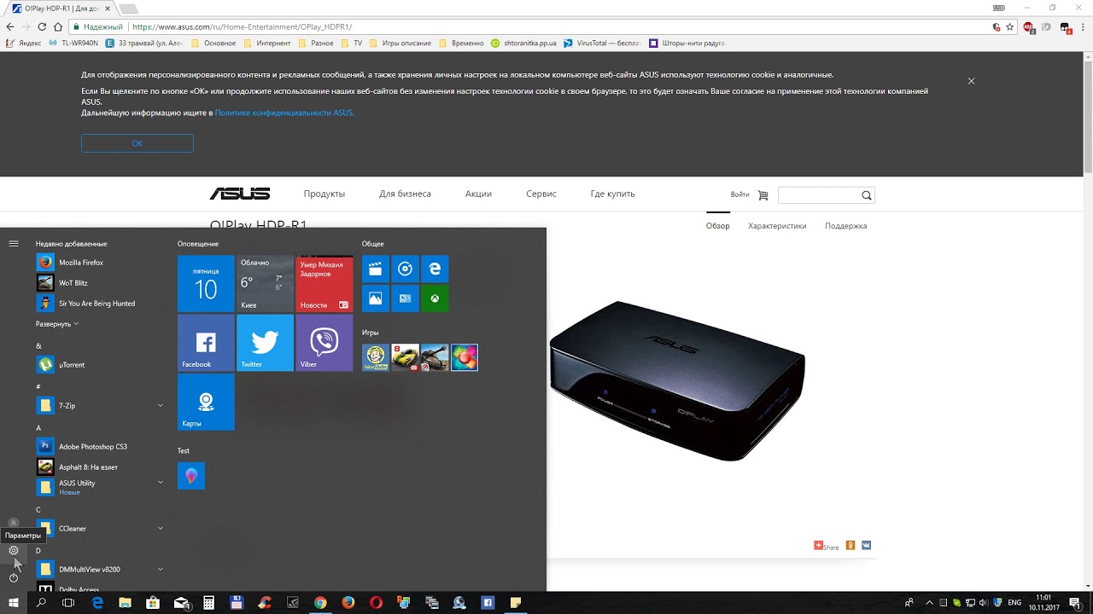This screenshot has width=1093, height=614.
Task: Click the search magnifier on ASUS site
Action: click(867, 195)
